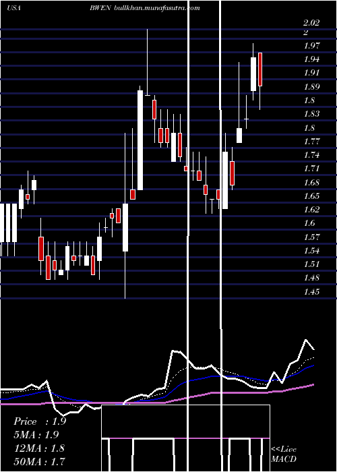Select the white candlestick body at 1.94
The image size is (337, 472).
(x=253, y=74)
